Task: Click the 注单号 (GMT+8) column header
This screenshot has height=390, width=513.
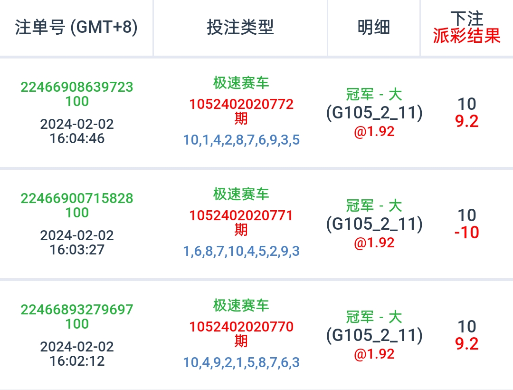Action: (76, 28)
